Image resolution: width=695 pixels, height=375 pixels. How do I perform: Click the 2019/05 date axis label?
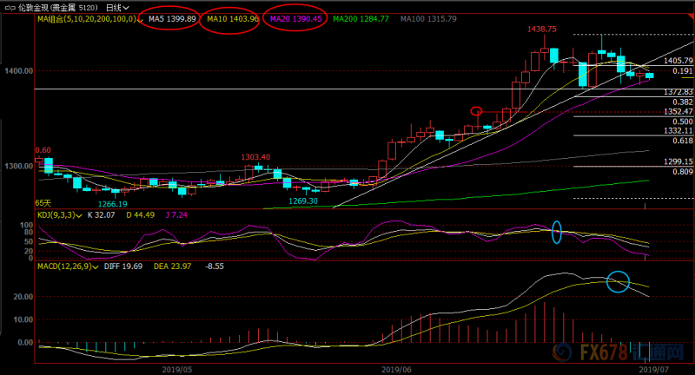[x=177, y=369]
